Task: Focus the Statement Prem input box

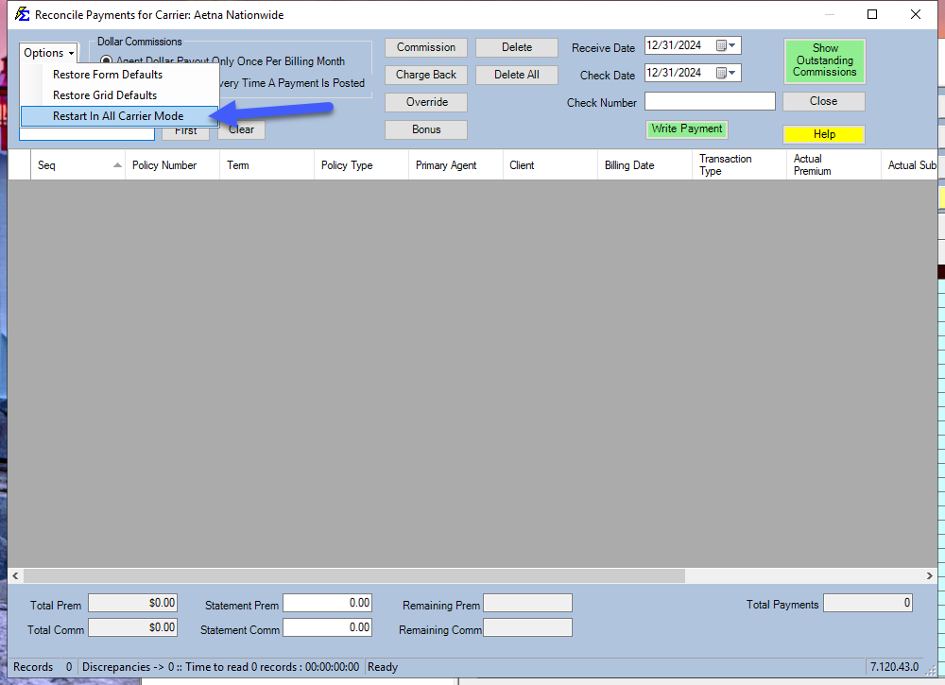Action: [x=327, y=603]
